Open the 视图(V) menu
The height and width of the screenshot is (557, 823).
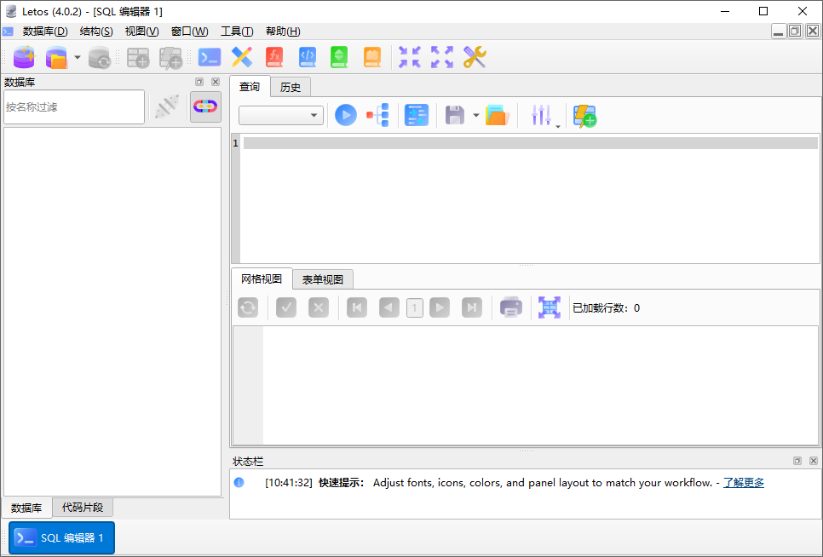[141, 32]
